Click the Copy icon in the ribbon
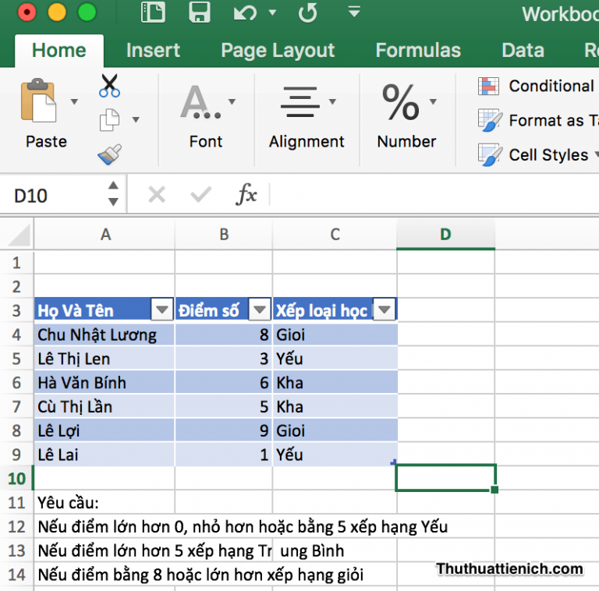Screen dimensions: 599x591 click(109, 120)
